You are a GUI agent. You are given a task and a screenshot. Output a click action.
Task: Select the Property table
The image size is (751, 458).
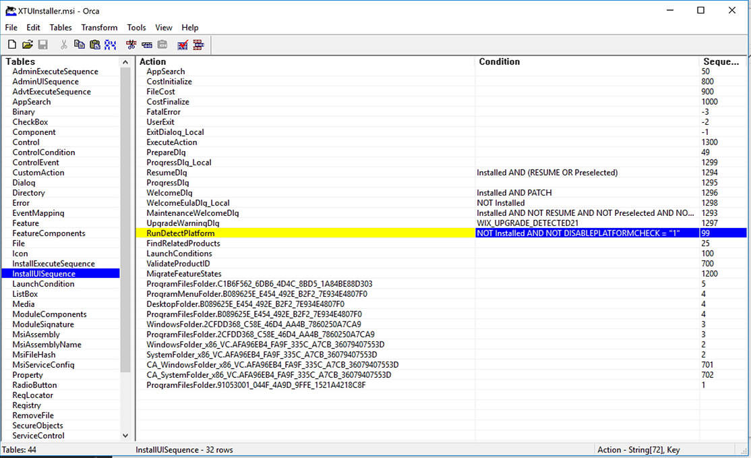28,374
